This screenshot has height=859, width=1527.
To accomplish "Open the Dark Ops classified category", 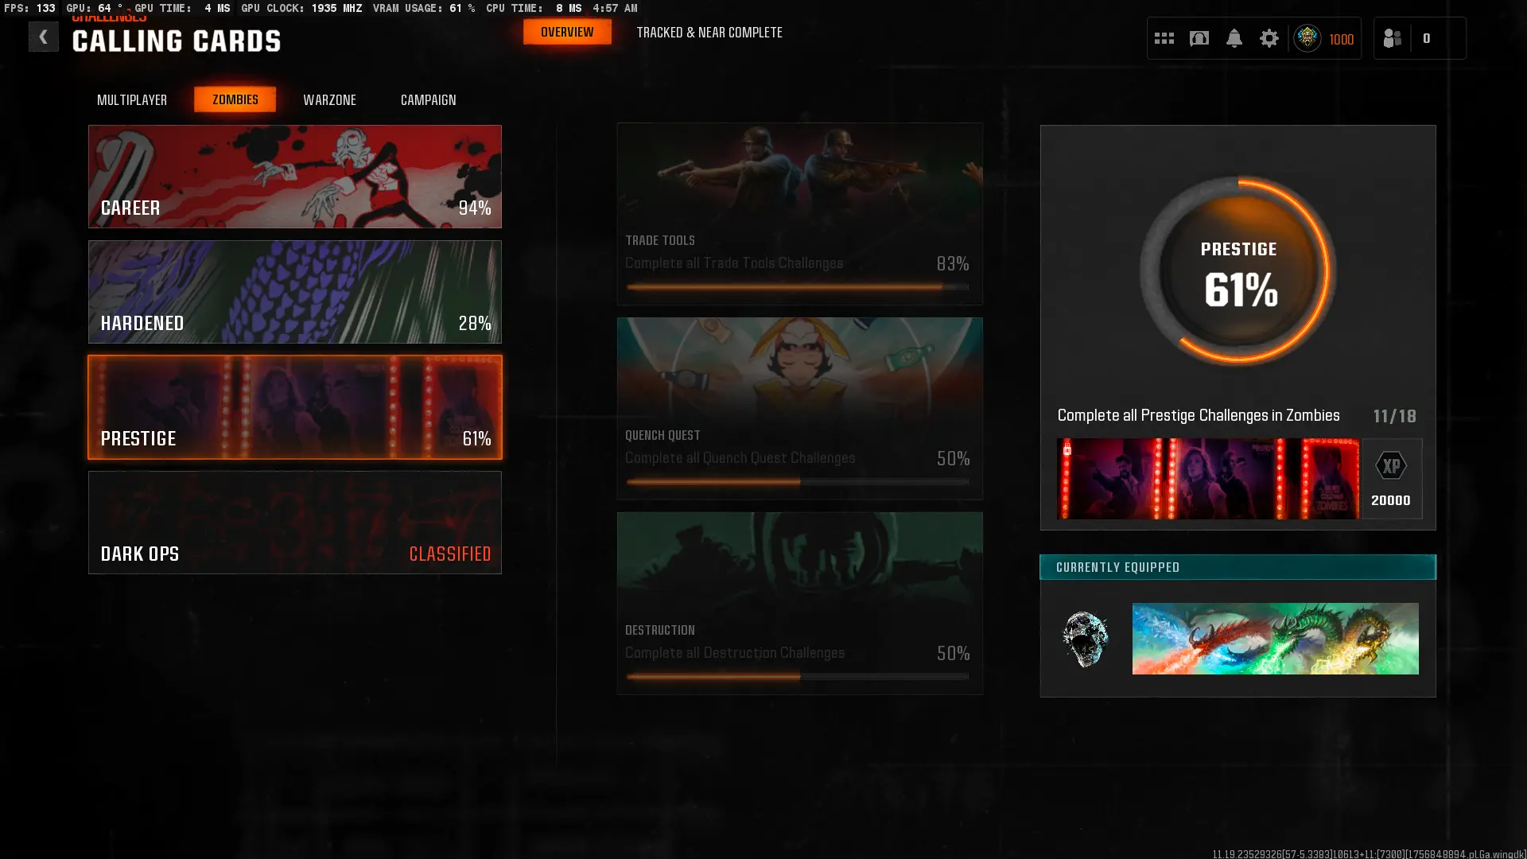I will 294,523.
